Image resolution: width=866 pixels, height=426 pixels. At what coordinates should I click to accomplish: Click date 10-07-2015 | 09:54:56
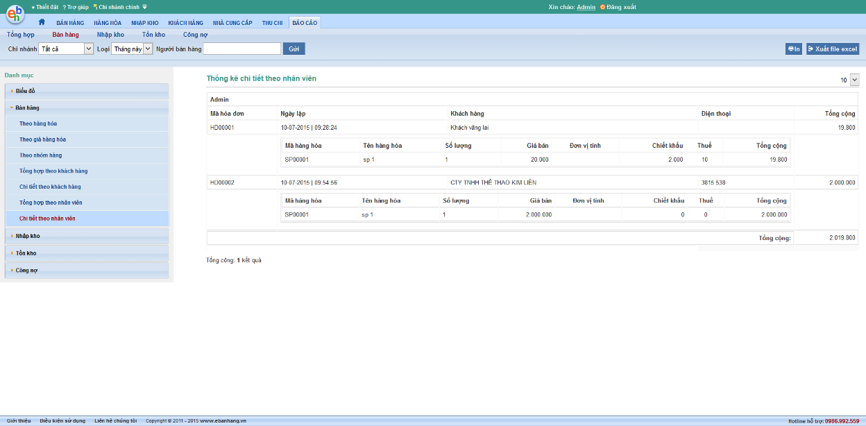coord(309,182)
